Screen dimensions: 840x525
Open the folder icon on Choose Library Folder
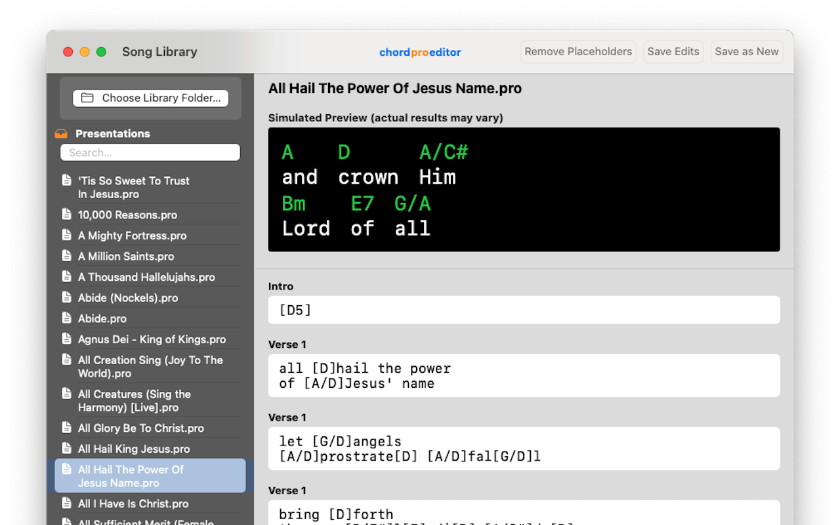(x=88, y=97)
